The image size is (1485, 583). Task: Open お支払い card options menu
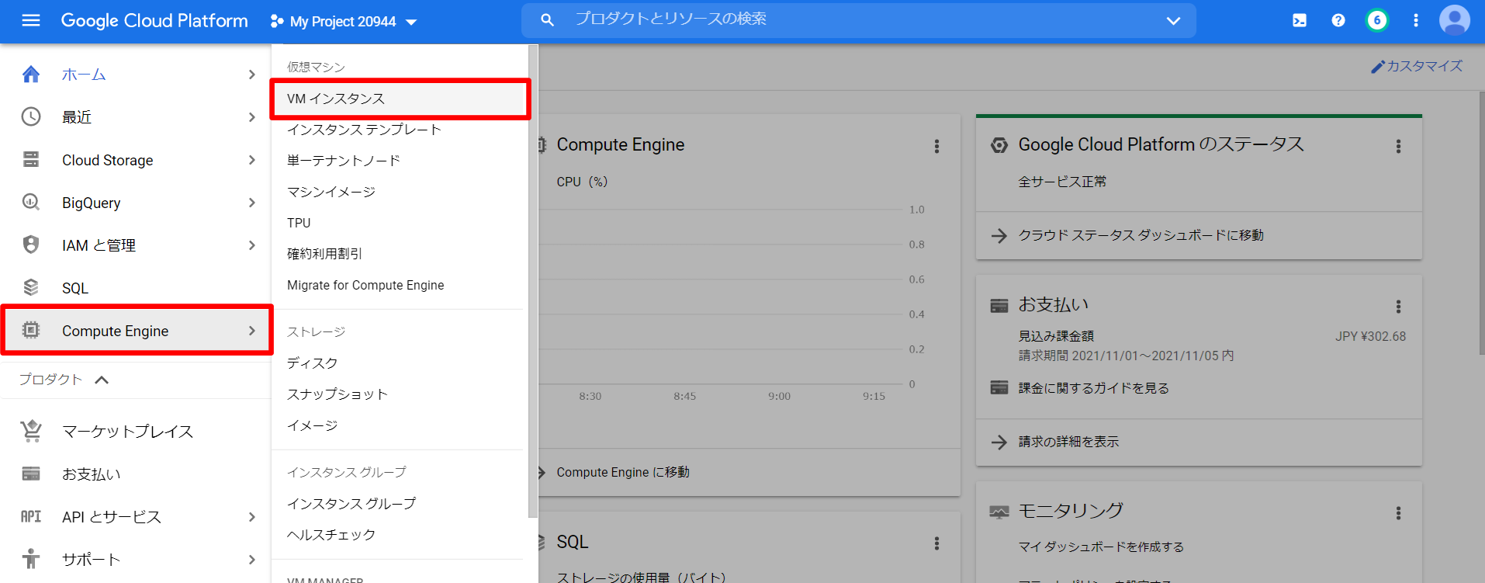(1399, 307)
